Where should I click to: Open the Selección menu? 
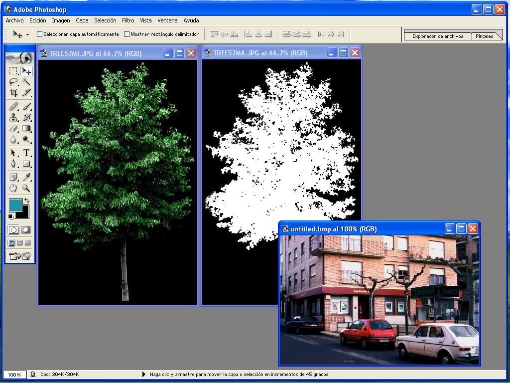(x=105, y=20)
